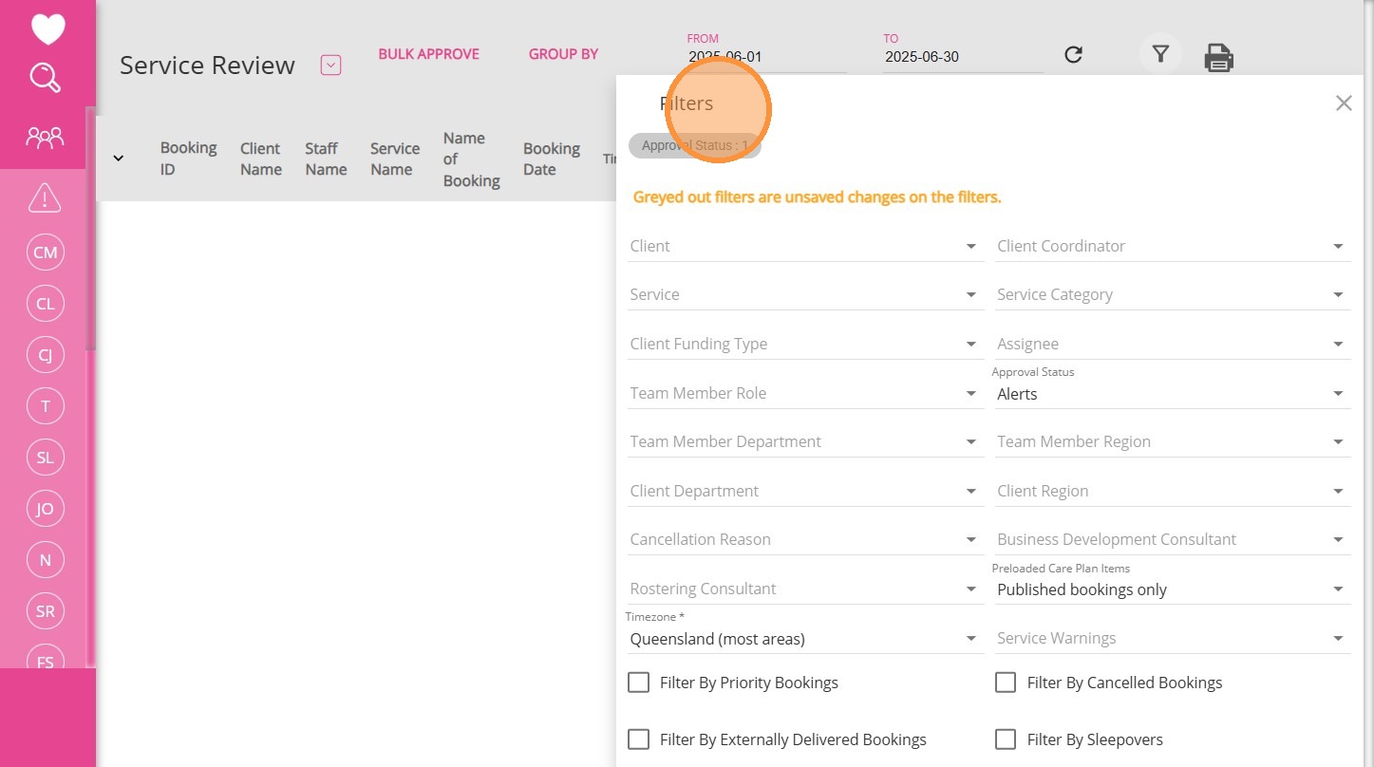Open the Service Review dropdown arrow
The width and height of the screenshot is (1374, 767).
click(330, 65)
